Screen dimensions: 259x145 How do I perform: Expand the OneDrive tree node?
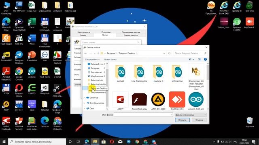click(84, 97)
